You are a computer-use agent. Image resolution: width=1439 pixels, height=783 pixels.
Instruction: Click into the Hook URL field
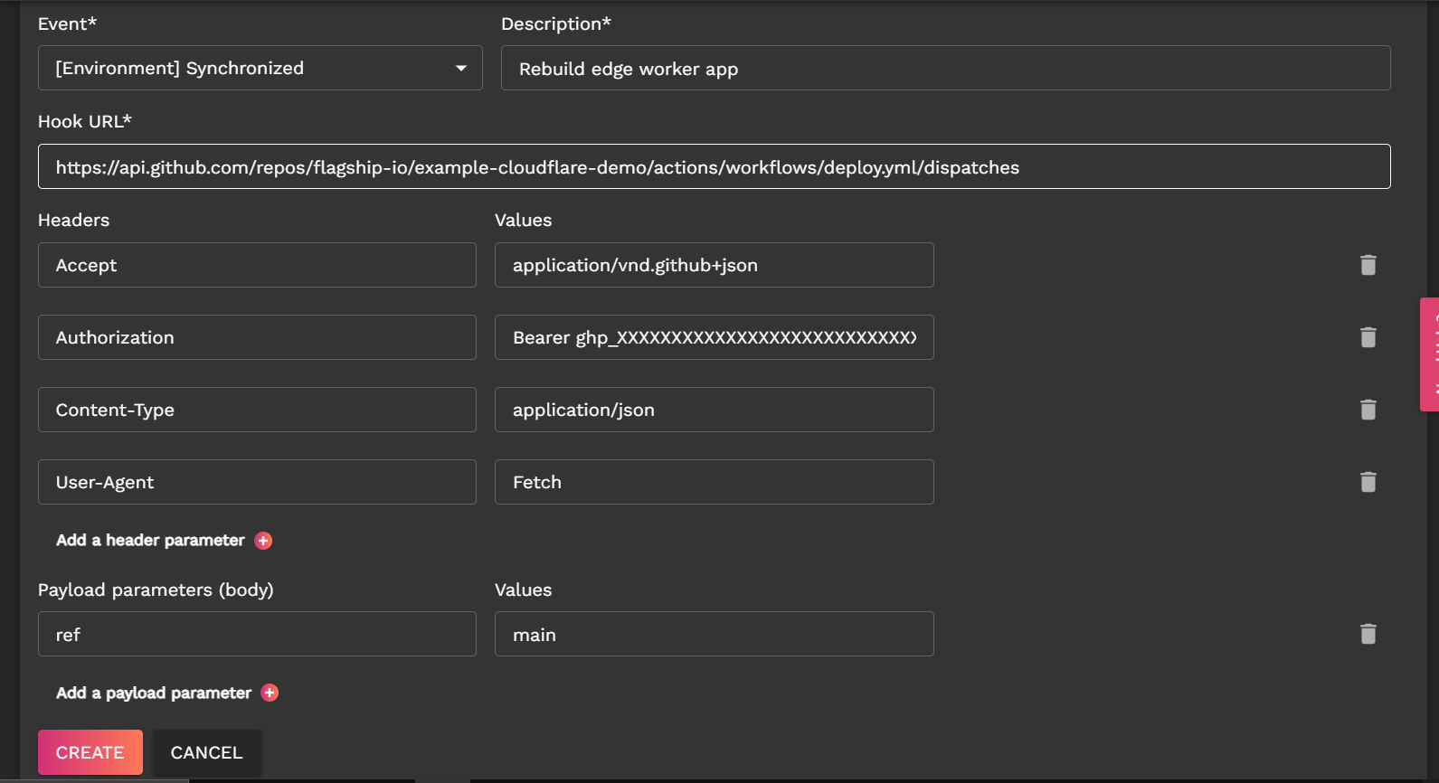[x=714, y=167]
